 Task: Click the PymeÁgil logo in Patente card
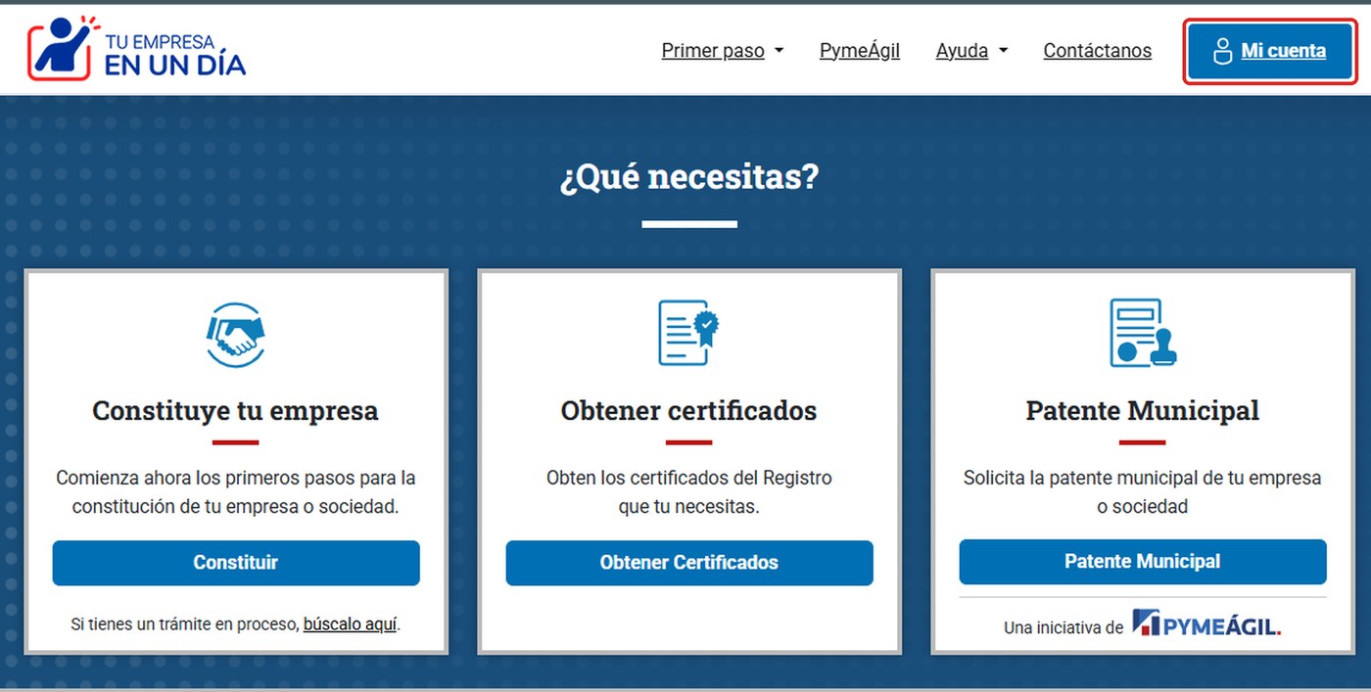[x=1206, y=623]
